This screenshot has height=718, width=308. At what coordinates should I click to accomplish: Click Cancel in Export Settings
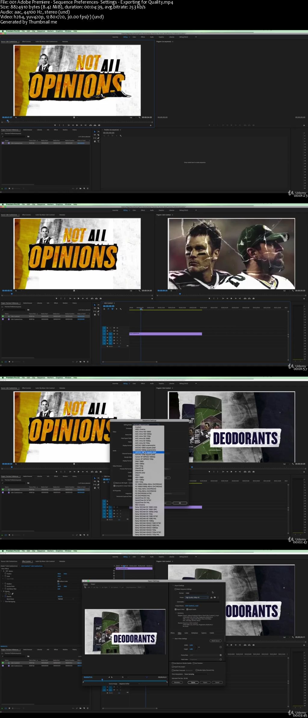click(x=217, y=683)
